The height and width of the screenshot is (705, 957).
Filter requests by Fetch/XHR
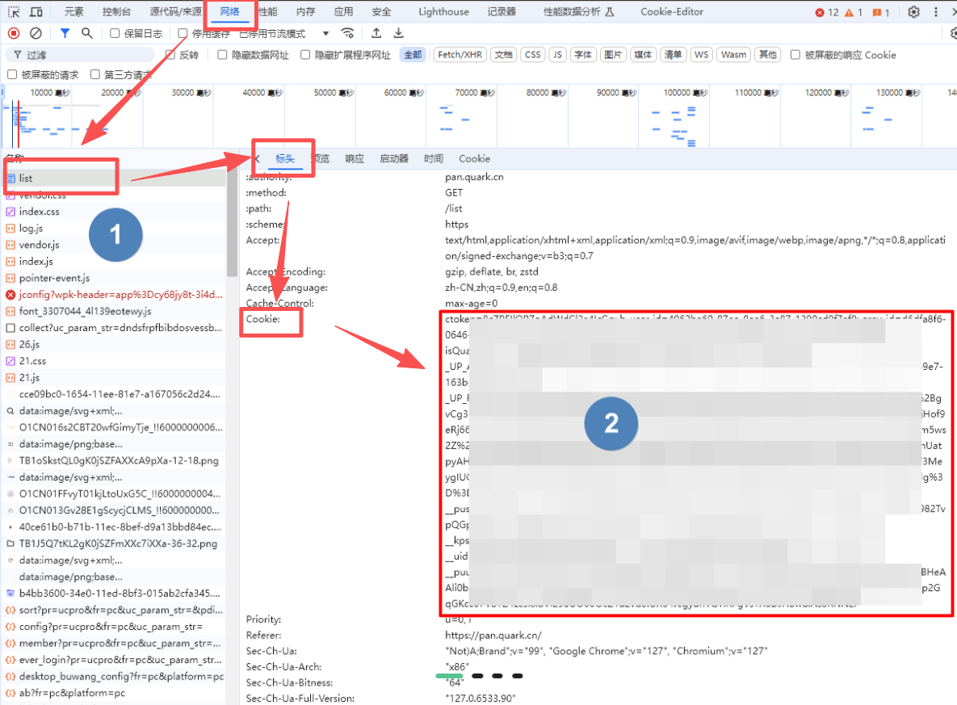[460, 55]
